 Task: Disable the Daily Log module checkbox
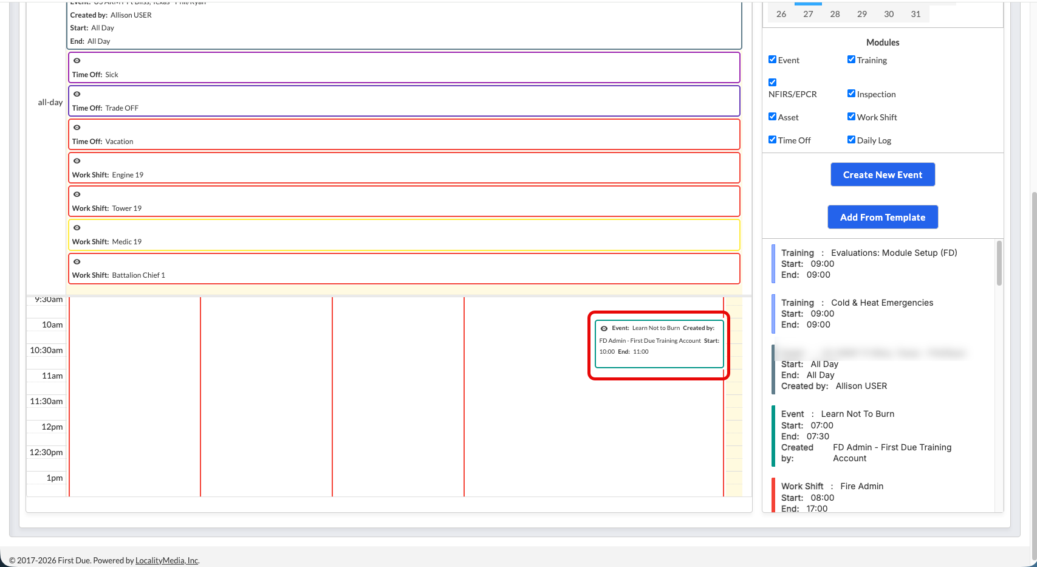tap(851, 140)
